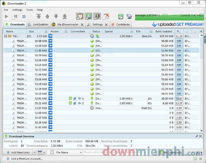Click Add a Premium Account link
206x163 pixels.
[x=24, y=159]
